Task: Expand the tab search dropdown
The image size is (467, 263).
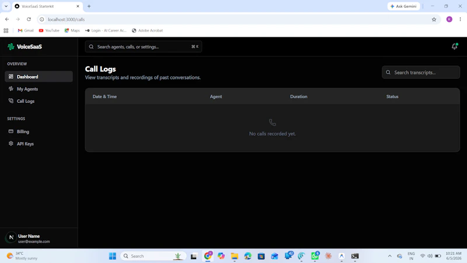Action: point(6,6)
